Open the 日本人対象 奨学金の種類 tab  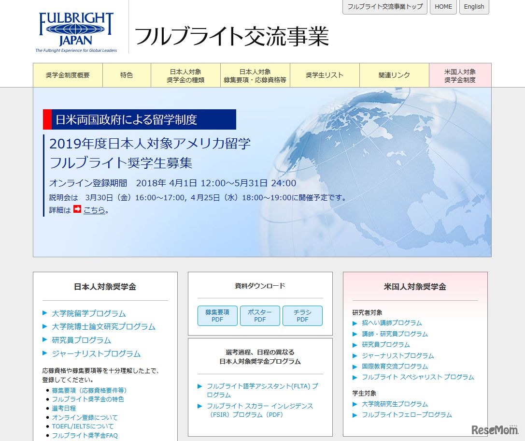(x=184, y=75)
